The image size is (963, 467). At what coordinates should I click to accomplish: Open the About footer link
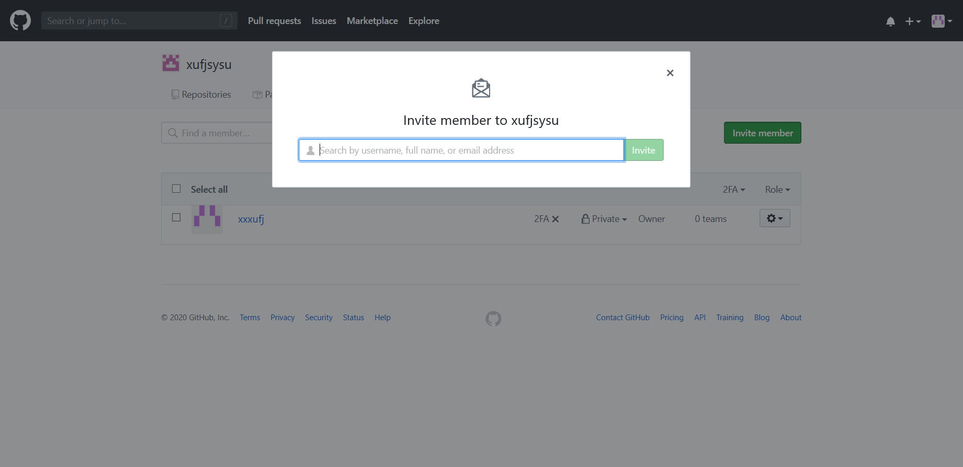791,318
